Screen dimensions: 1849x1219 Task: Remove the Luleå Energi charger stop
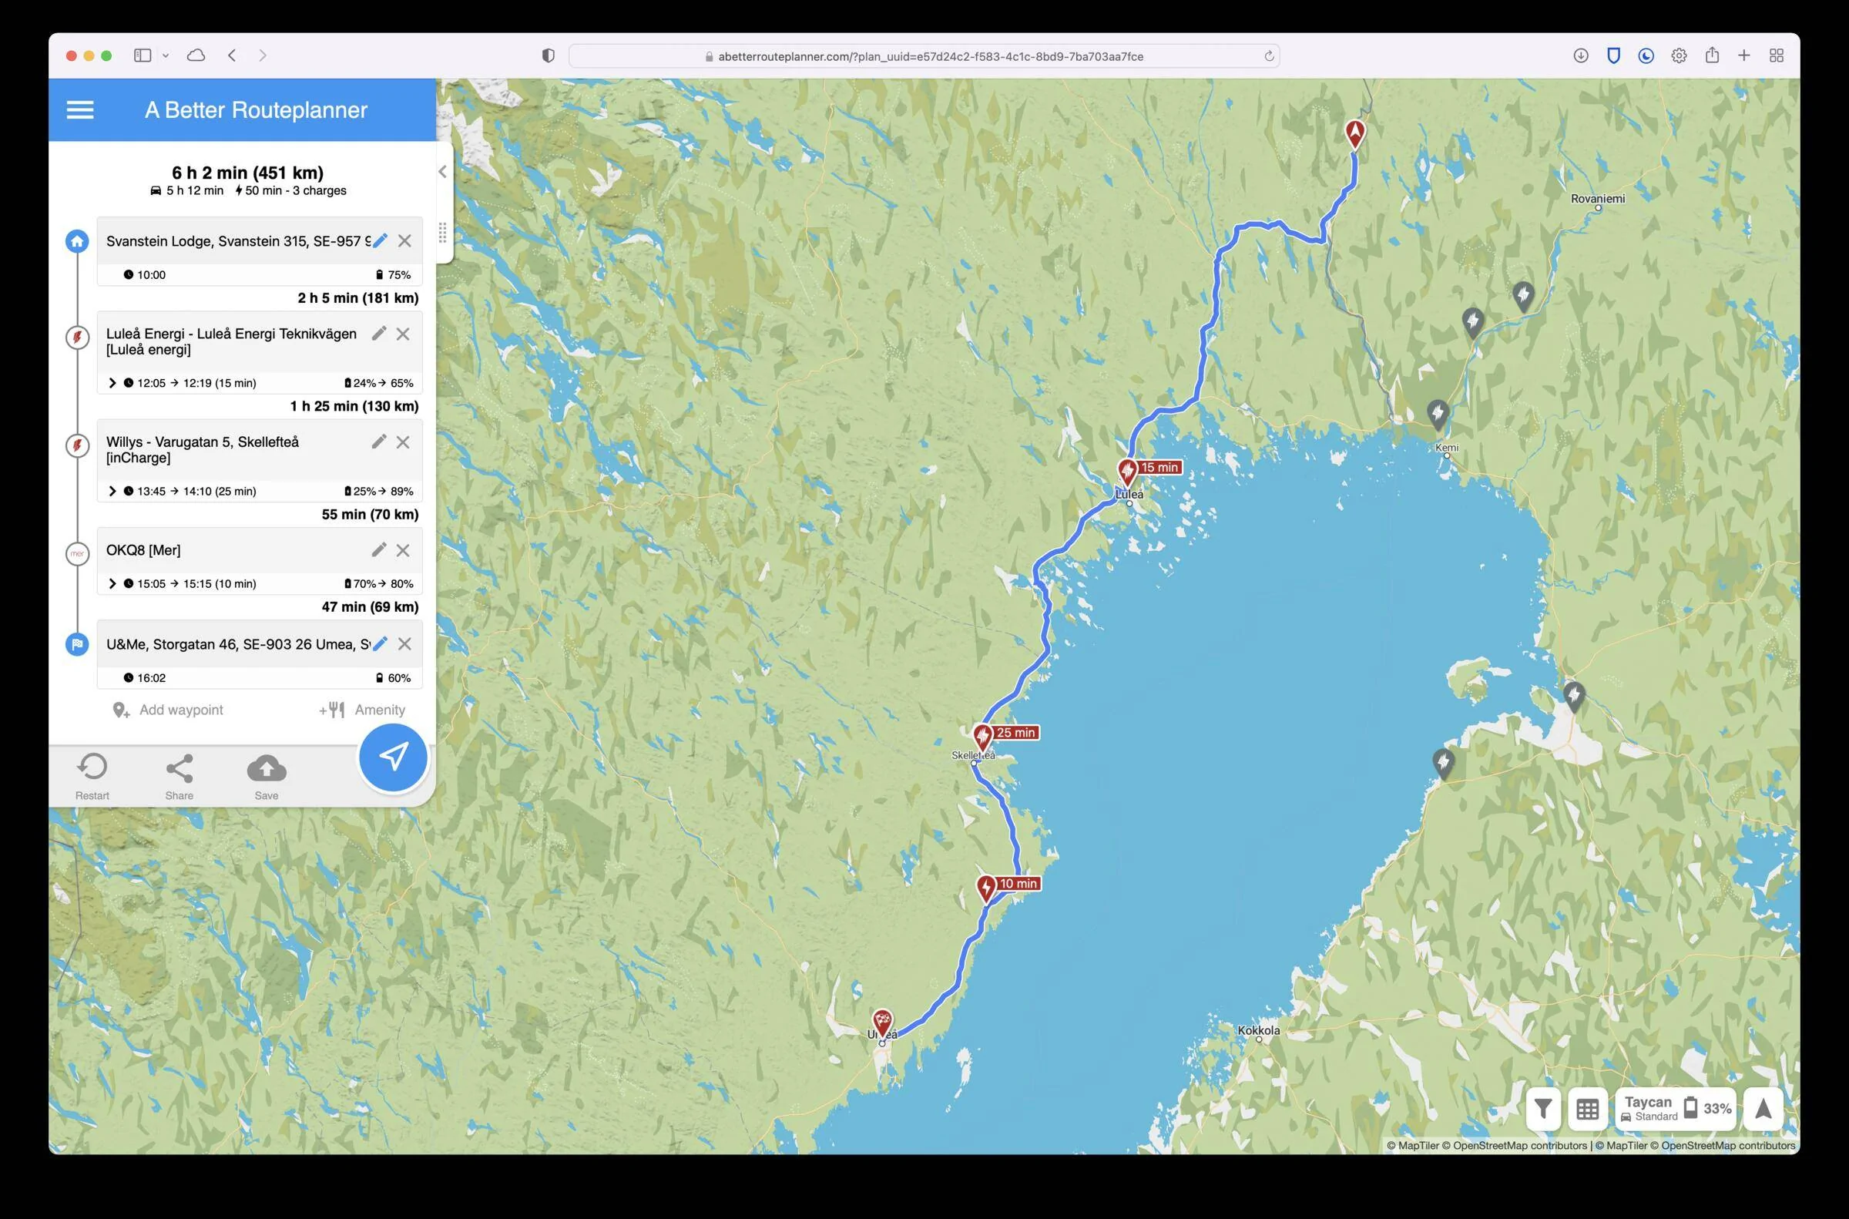point(403,334)
